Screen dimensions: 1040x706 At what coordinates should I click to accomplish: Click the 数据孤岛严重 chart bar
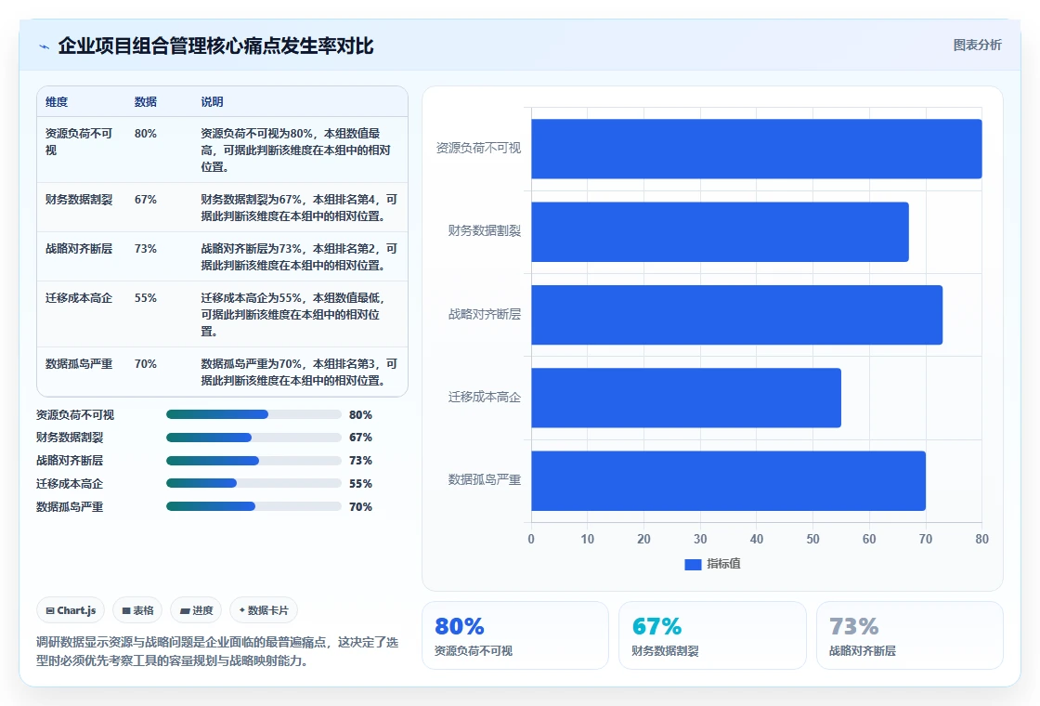[728, 480]
